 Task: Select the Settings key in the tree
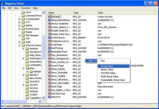(x=34, y=91)
